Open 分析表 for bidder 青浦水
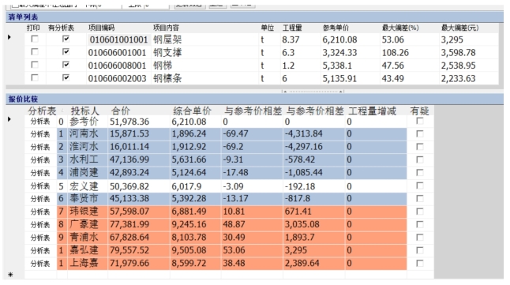This screenshot has width=510, height=285. pos(40,238)
